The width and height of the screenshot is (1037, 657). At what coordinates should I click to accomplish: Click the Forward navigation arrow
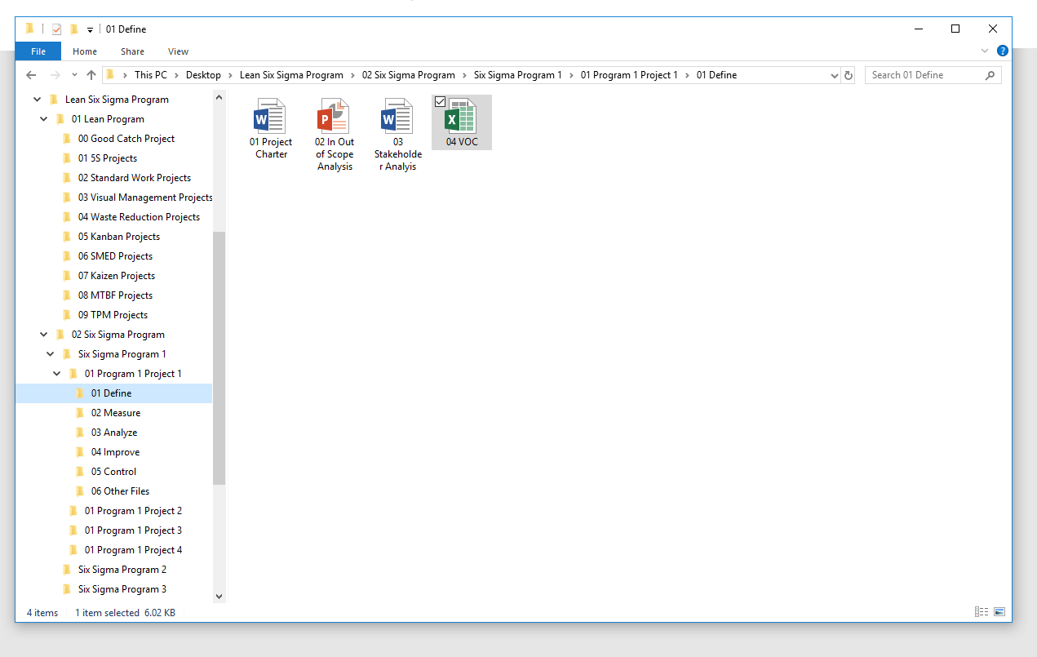tap(55, 75)
